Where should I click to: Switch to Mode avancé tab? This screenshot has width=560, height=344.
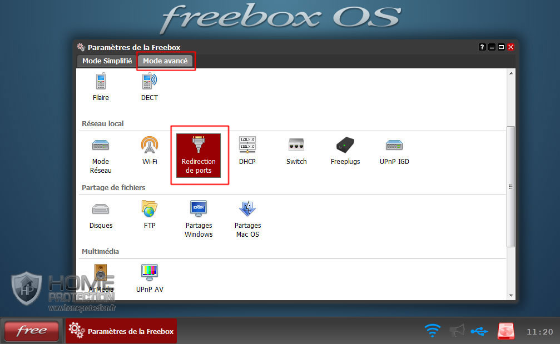click(165, 61)
